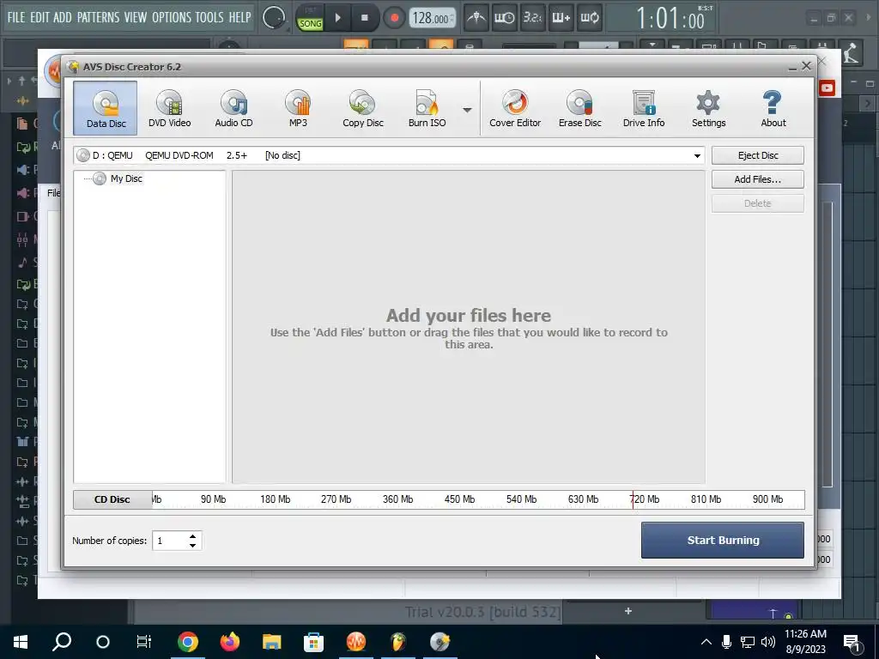879x659 pixels.
Task: Click the Add Files... button
Action: [757, 179]
